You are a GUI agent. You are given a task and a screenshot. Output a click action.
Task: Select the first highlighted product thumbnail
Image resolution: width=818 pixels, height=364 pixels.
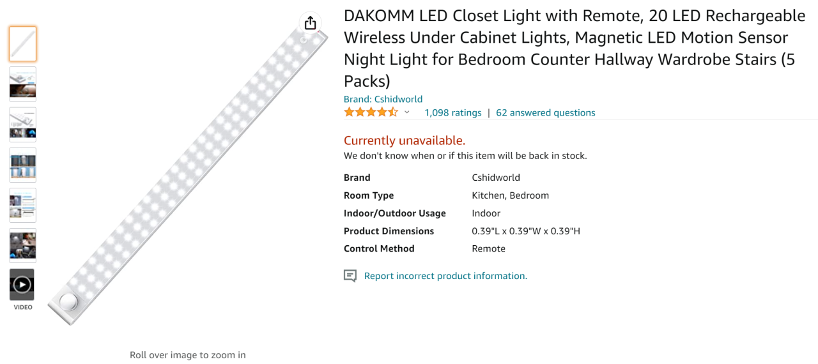coord(23,44)
